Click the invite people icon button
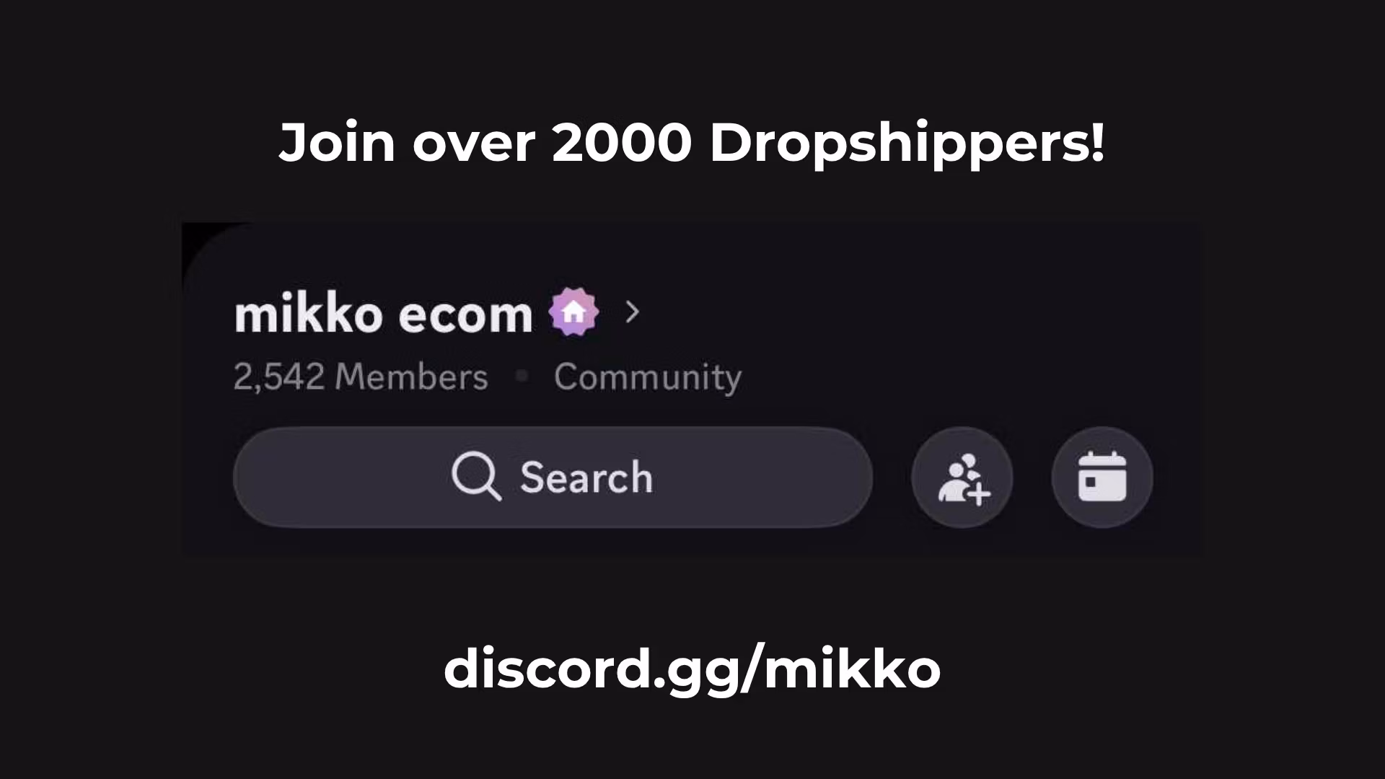Image resolution: width=1385 pixels, height=779 pixels. point(962,477)
